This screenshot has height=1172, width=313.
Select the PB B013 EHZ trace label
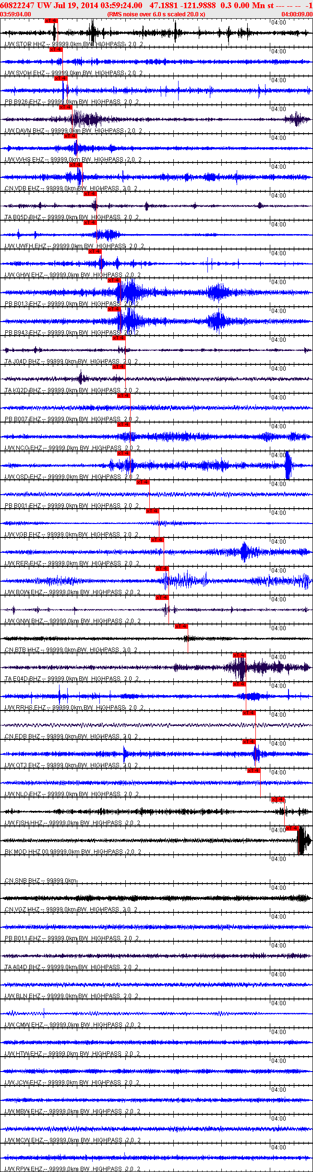[72, 304]
